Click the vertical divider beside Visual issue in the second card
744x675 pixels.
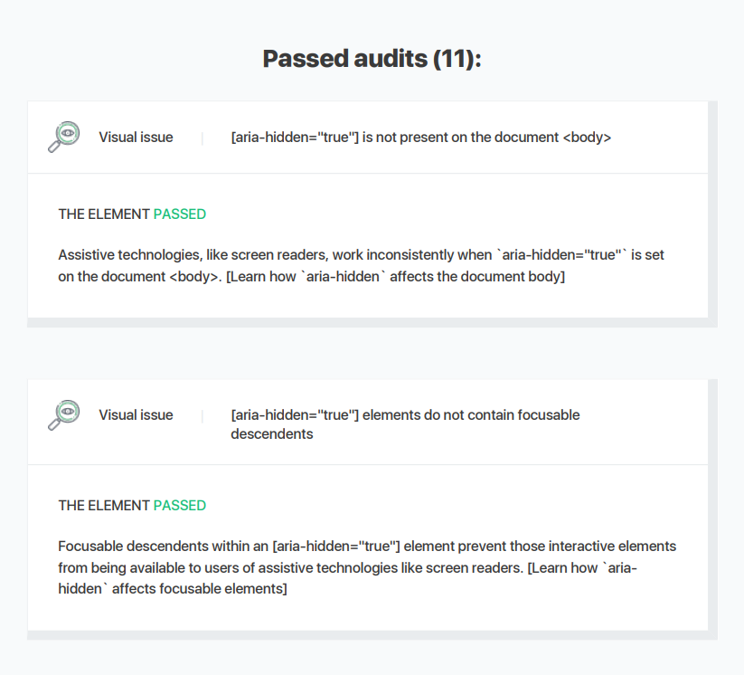pyautogui.click(x=202, y=416)
